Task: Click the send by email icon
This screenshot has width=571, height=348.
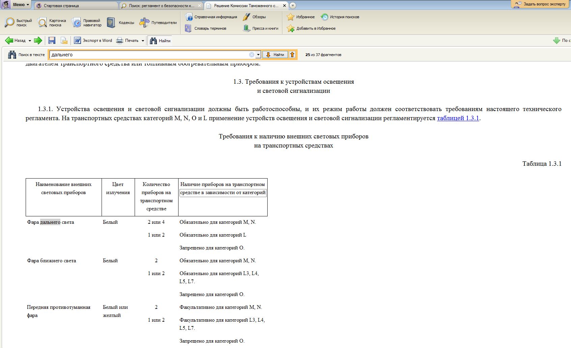Action: [64, 41]
